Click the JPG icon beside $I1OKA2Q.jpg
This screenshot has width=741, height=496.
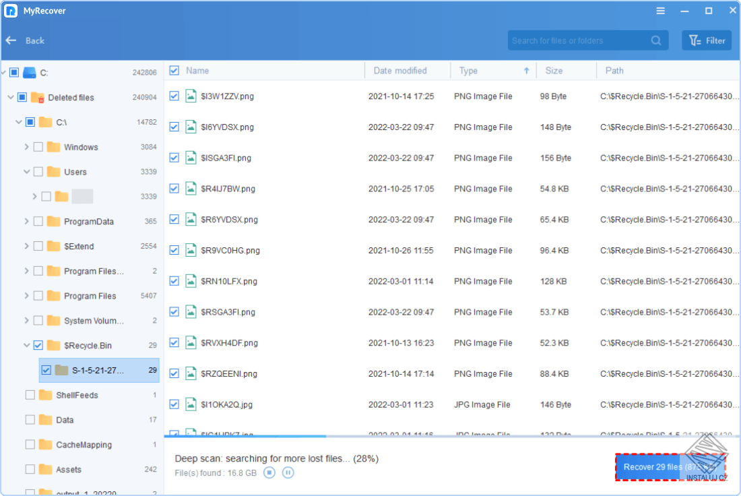(x=189, y=404)
